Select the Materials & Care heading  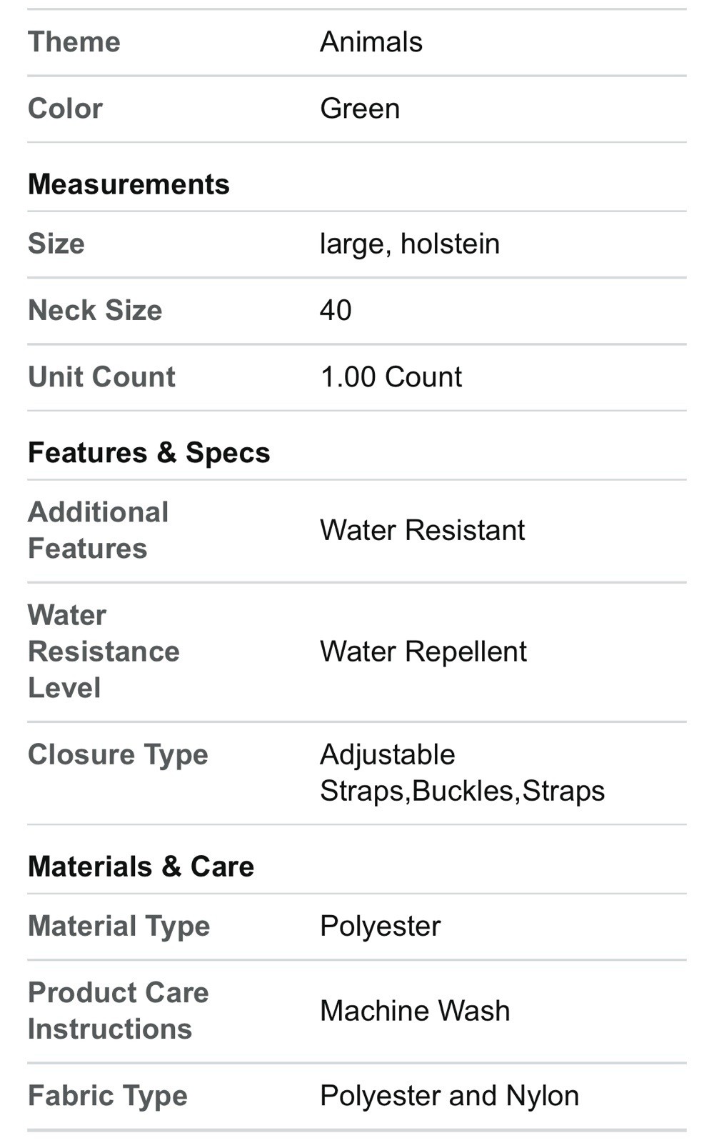tap(141, 867)
